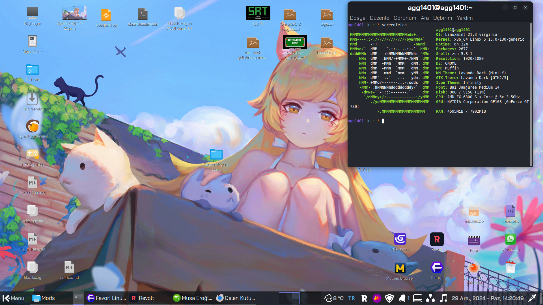Image resolution: width=543 pixels, height=305 pixels.
Task: Click the network connections tray icon
Action: [430, 298]
